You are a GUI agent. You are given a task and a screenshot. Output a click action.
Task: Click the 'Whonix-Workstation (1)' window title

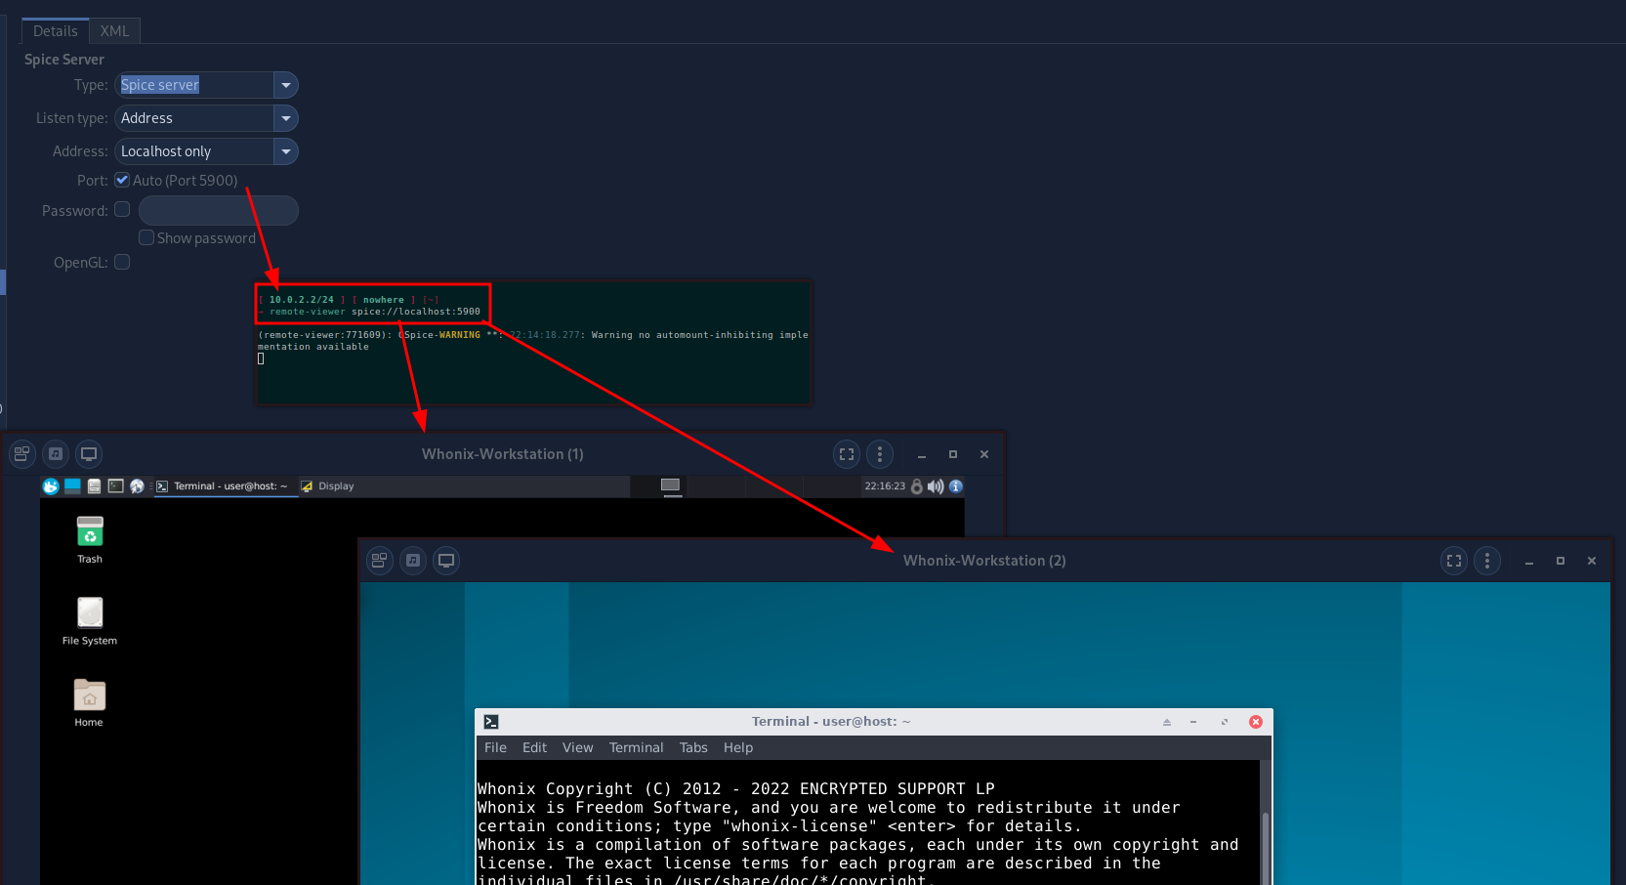[x=503, y=454]
